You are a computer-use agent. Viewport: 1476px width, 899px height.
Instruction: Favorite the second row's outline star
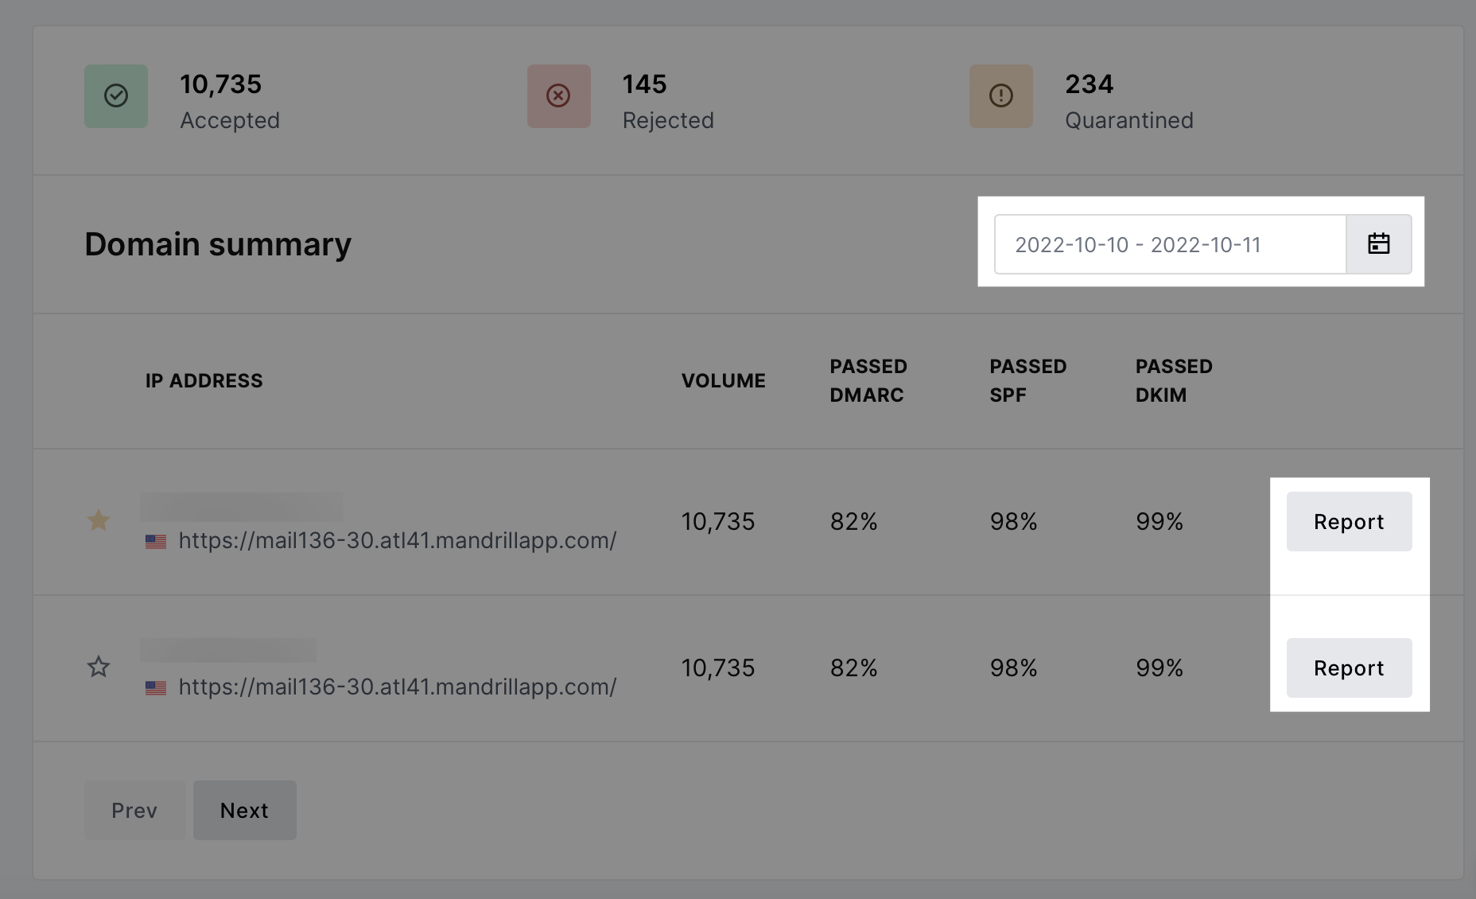[99, 666]
